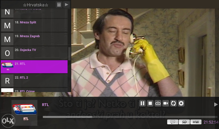
Task: Click the M icon for Mreza Zagreb
Action: (x=7, y=39)
